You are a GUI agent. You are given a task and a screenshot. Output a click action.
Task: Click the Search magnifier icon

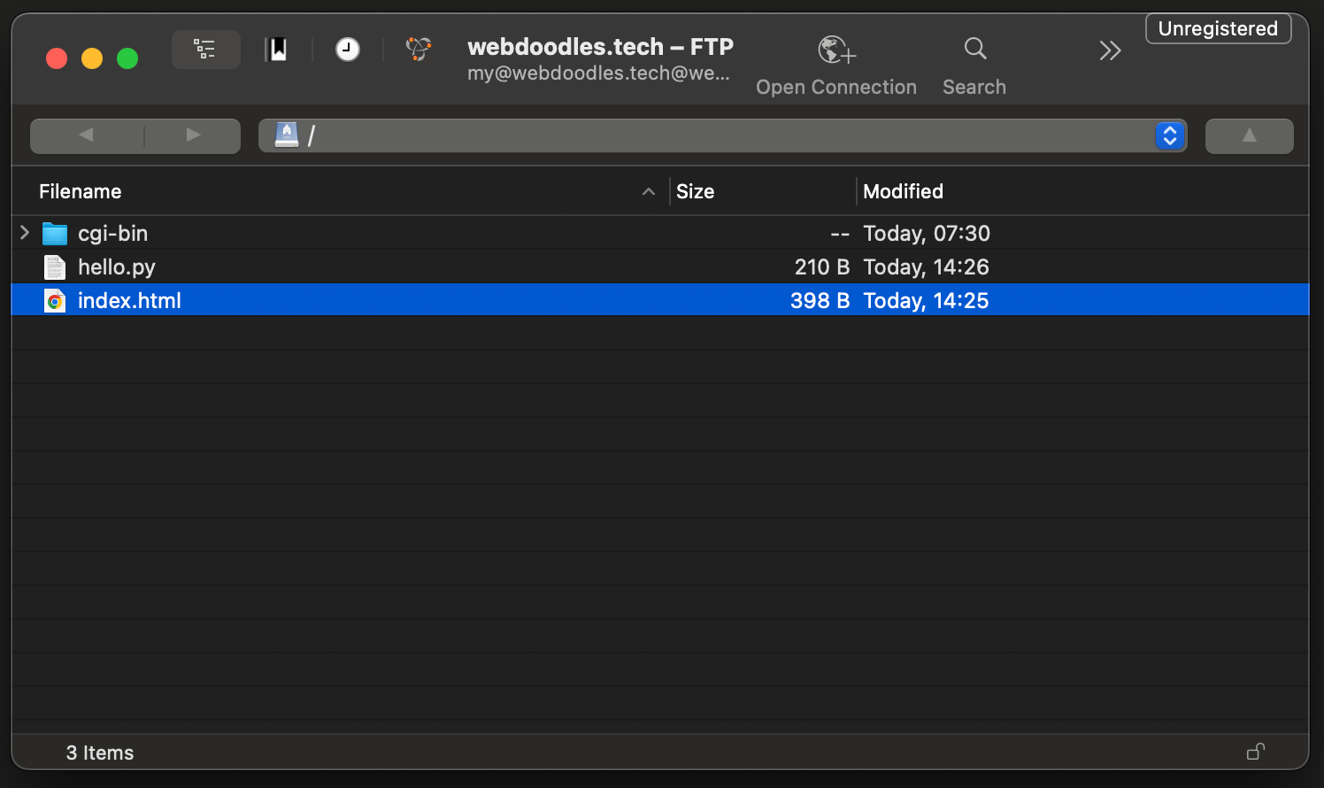(x=974, y=49)
